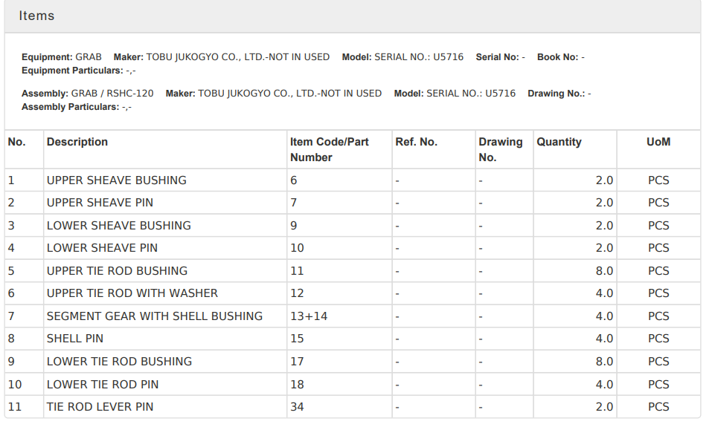Click the Ref. No. column header
Screen dimensions: 712x427
(416, 142)
